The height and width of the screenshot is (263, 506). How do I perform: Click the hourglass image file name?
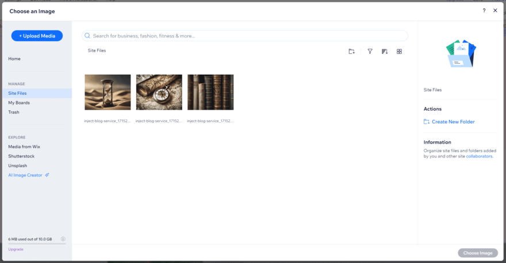tap(108, 121)
